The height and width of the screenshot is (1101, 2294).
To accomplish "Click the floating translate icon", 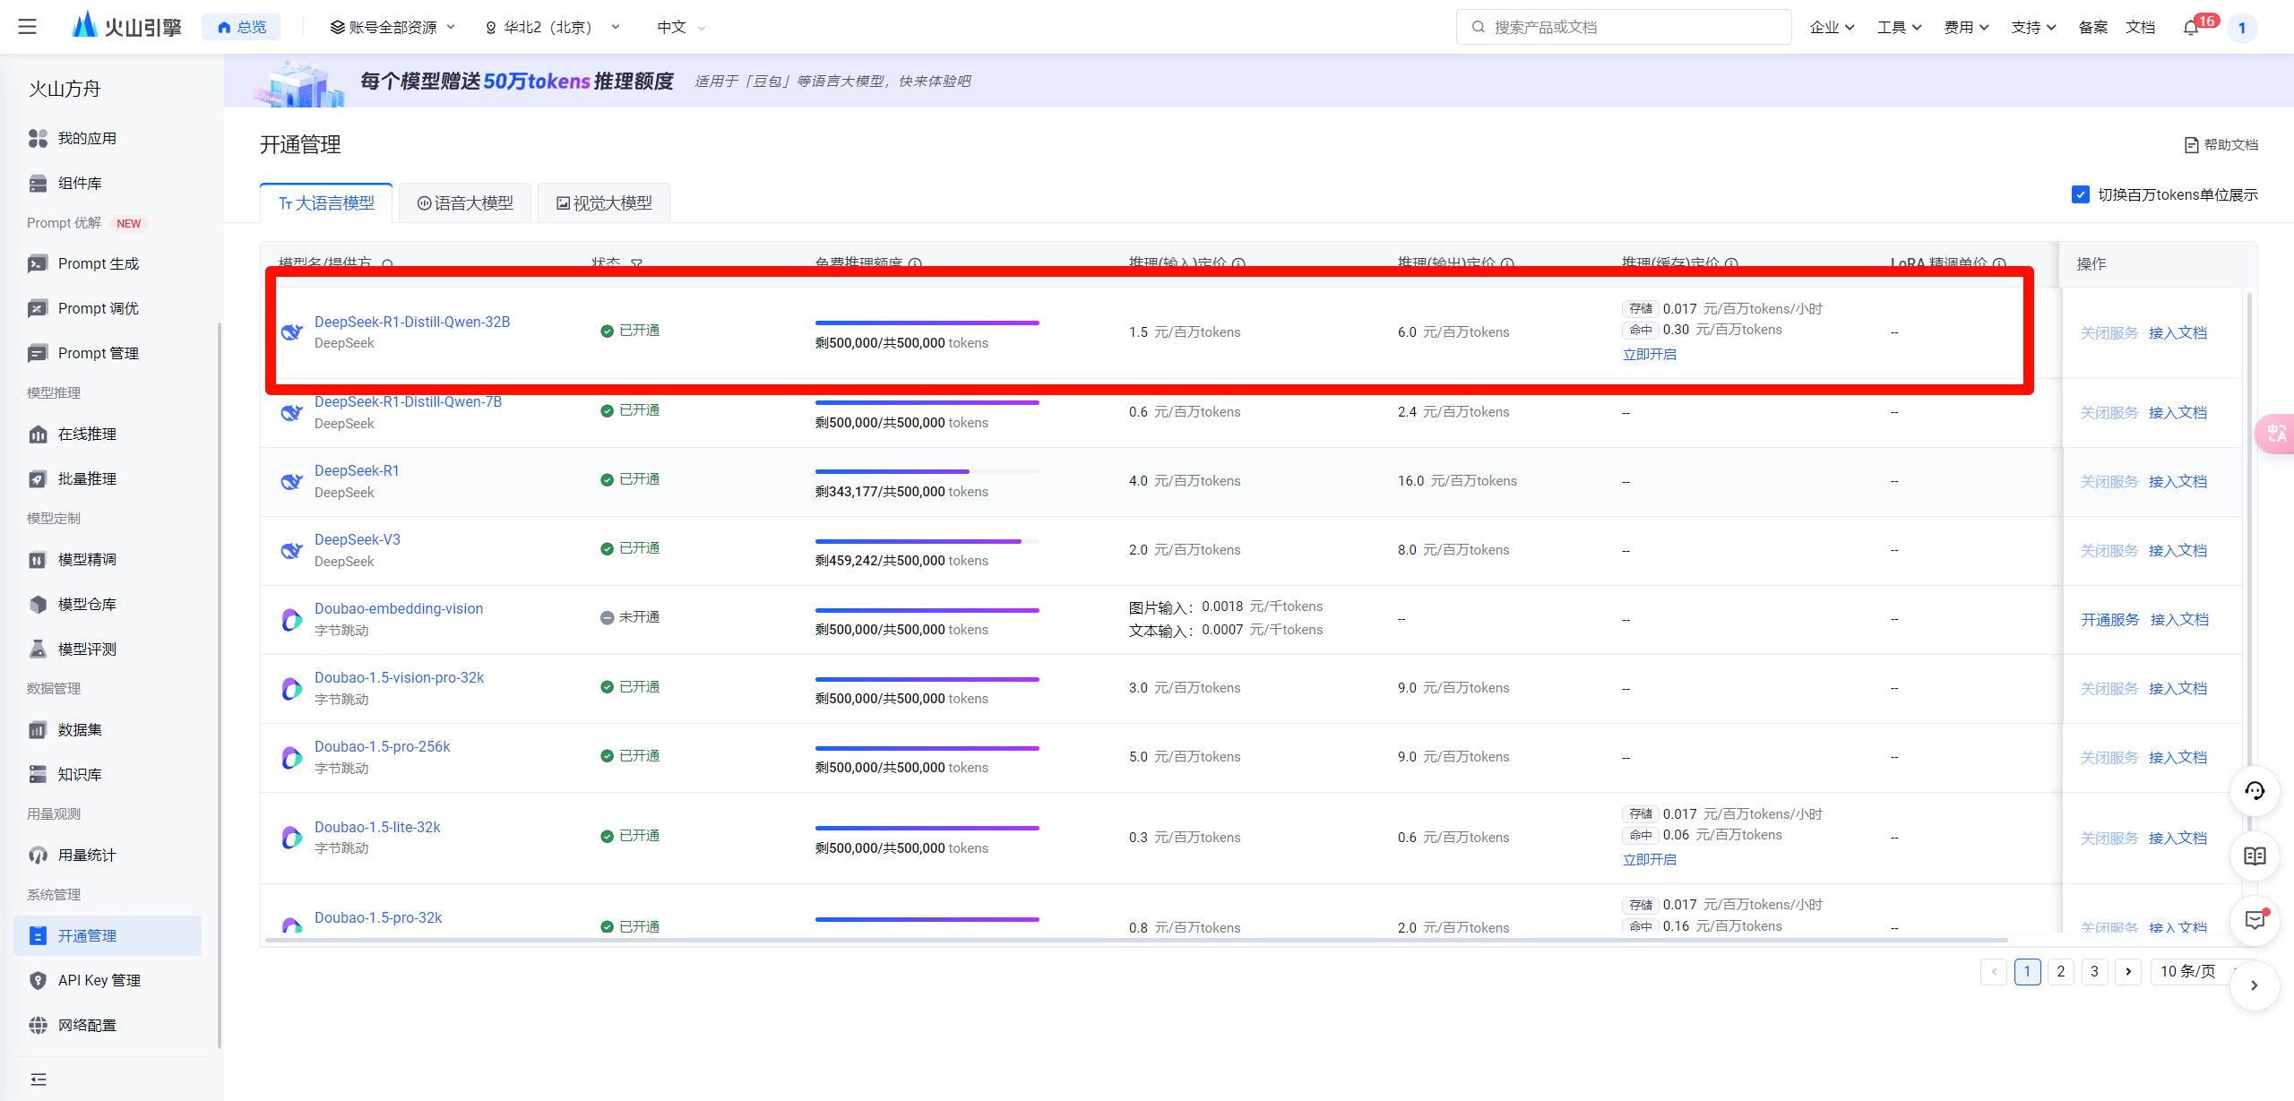I will point(2275,434).
